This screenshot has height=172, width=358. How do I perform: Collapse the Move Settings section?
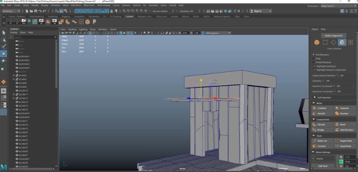(313, 152)
